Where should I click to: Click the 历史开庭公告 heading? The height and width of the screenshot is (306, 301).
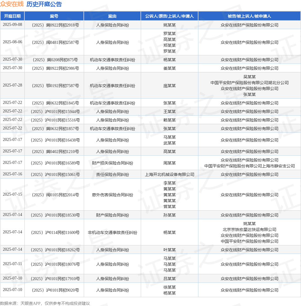coord(44,4)
